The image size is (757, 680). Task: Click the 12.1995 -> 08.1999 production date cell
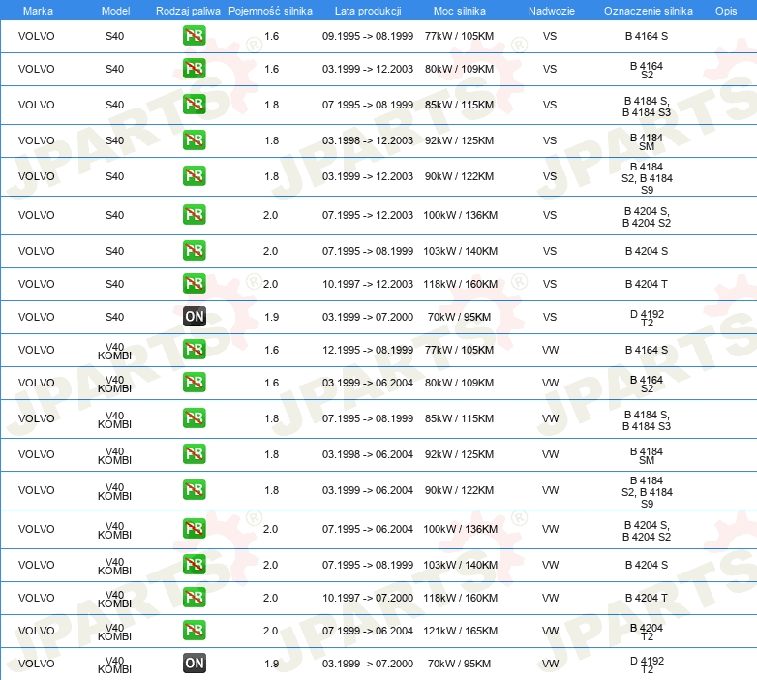pyautogui.click(x=367, y=350)
